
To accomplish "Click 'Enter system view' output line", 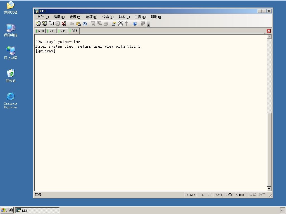I will [x=89, y=47].
